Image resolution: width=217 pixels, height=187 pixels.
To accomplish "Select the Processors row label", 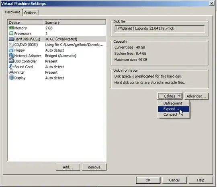I will click(x=23, y=33).
